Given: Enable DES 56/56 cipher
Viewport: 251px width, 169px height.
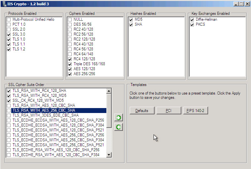Looking at the screenshot, I should 70,24.
